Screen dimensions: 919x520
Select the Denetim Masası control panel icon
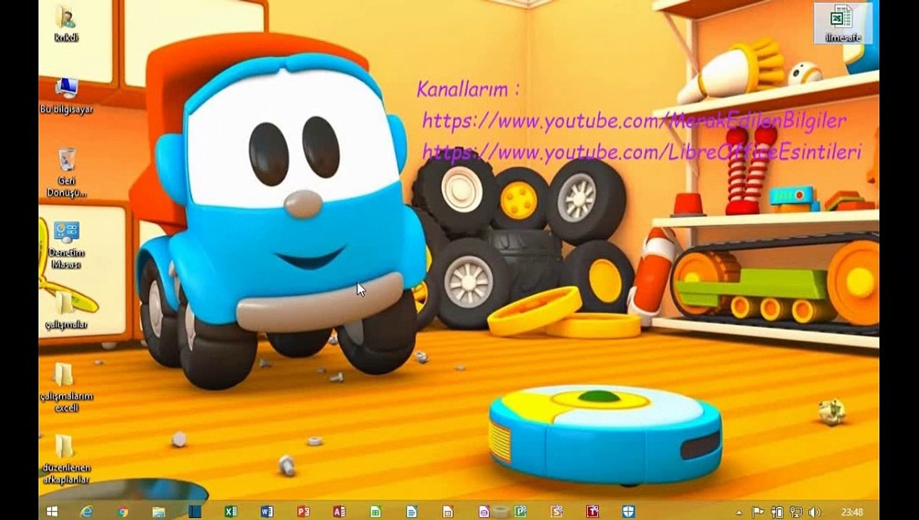tap(66, 244)
